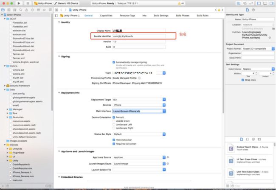This screenshot has width=276, height=190.
Task: Open the Launch Images Source dropdown
Action: coord(164,164)
